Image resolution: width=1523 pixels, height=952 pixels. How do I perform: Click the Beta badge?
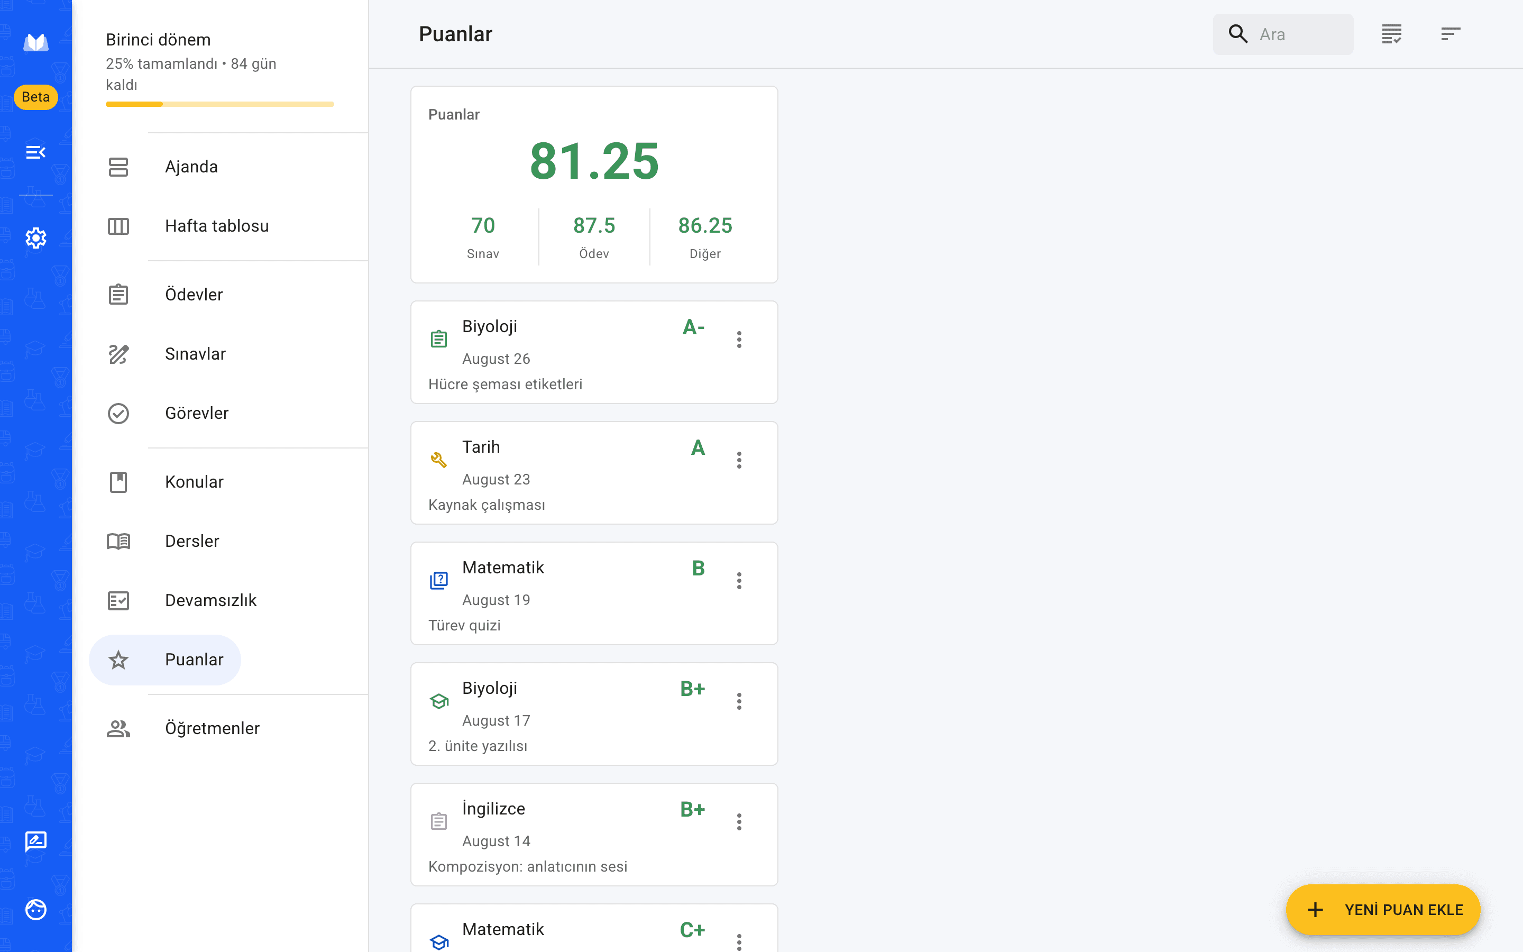36,97
